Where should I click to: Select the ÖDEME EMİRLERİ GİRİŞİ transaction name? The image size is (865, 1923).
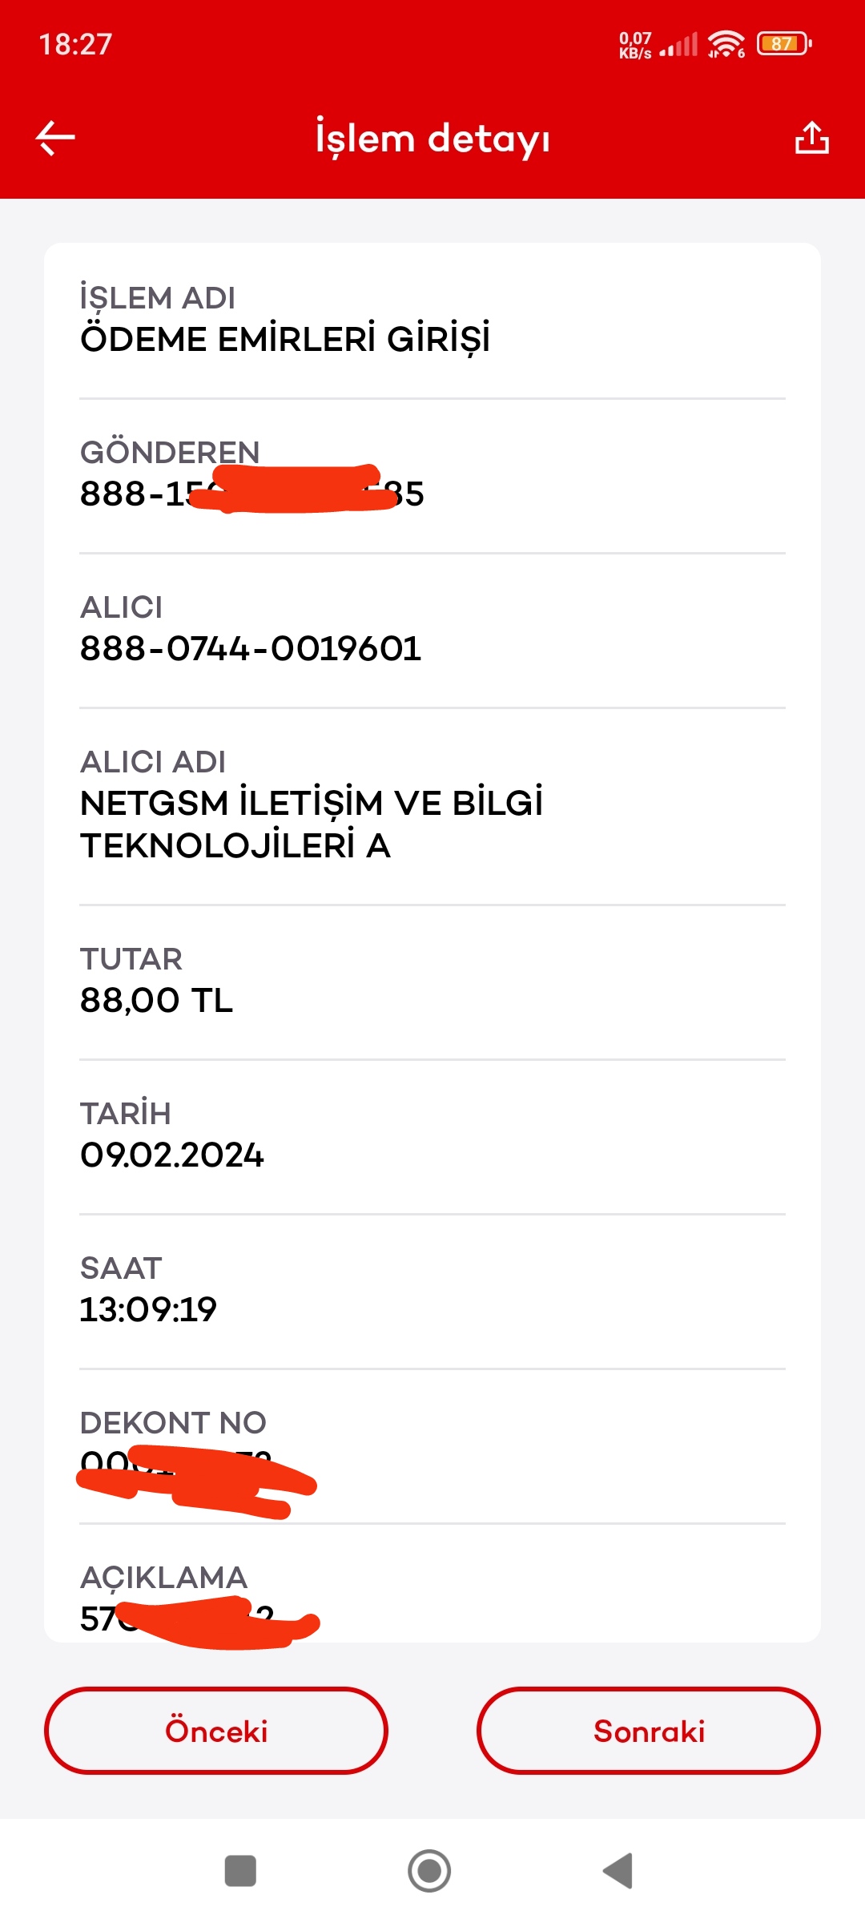coord(285,339)
